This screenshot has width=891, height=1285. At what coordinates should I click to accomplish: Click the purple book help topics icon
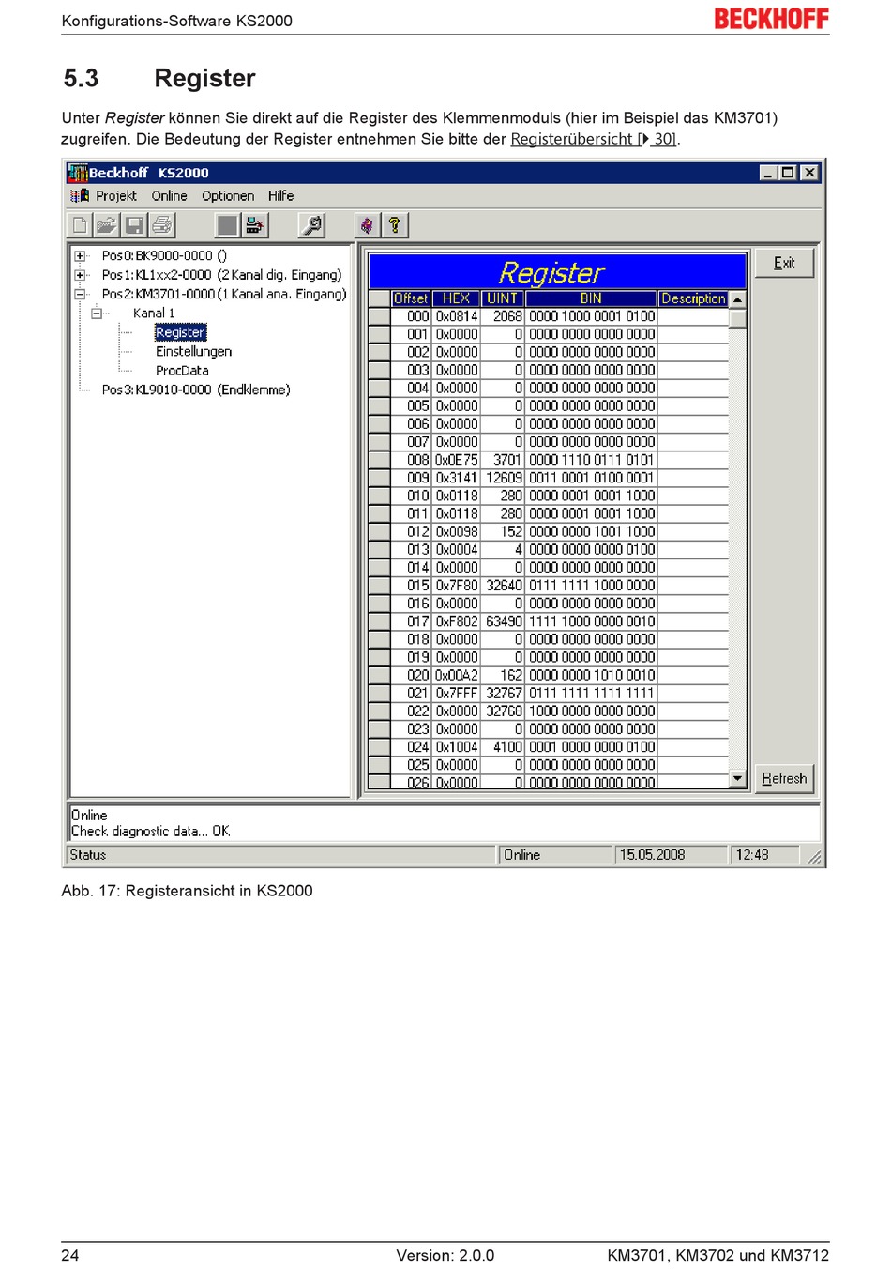(368, 225)
